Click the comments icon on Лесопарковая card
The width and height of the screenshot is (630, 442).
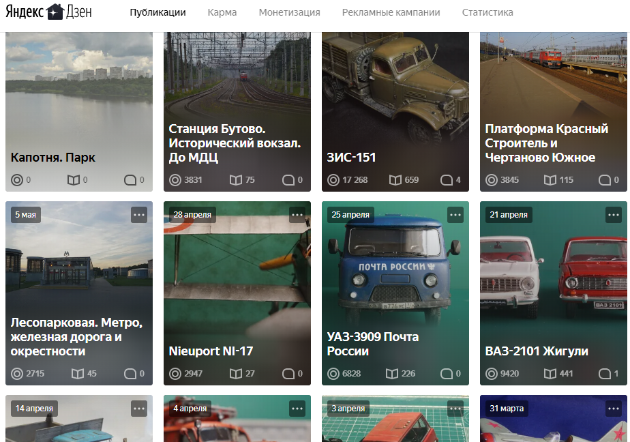(x=130, y=374)
